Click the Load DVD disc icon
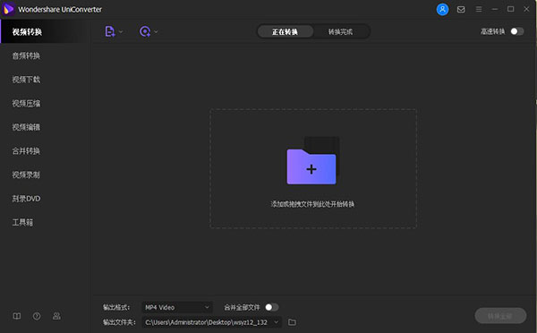 pyautogui.click(x=145, y=31)
